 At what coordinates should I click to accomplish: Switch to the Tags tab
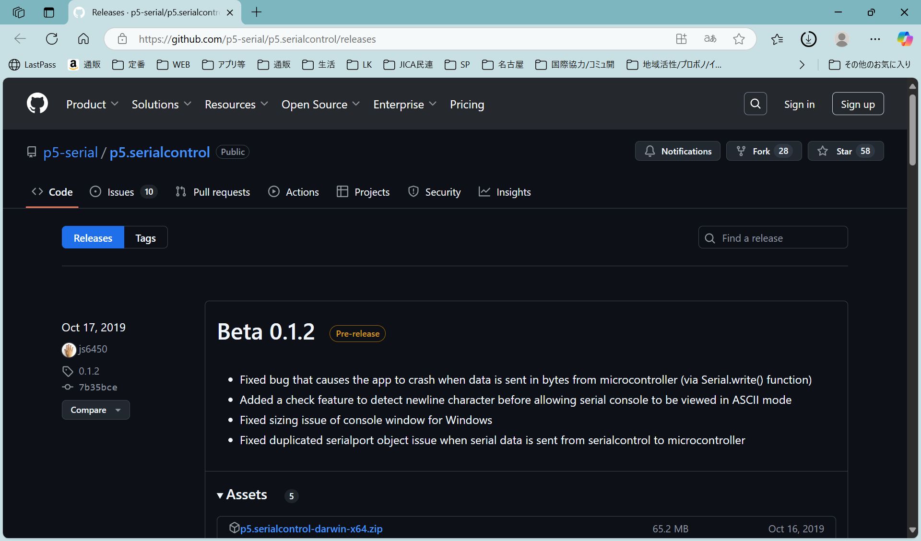tap(145, 238)
